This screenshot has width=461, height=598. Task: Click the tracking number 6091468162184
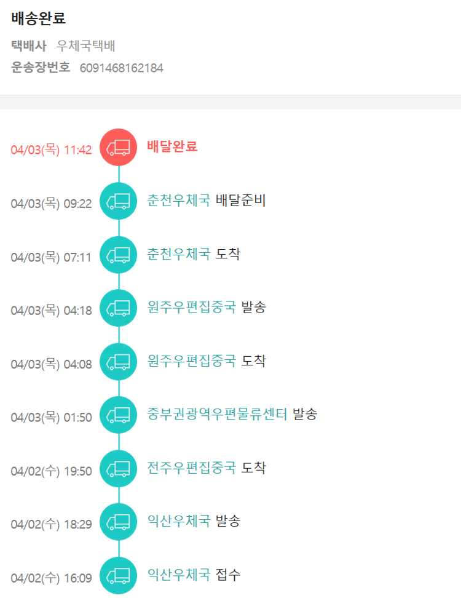tap(122, 68)
